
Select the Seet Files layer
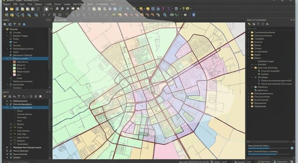pyautogui.click(x=22, y=134)
